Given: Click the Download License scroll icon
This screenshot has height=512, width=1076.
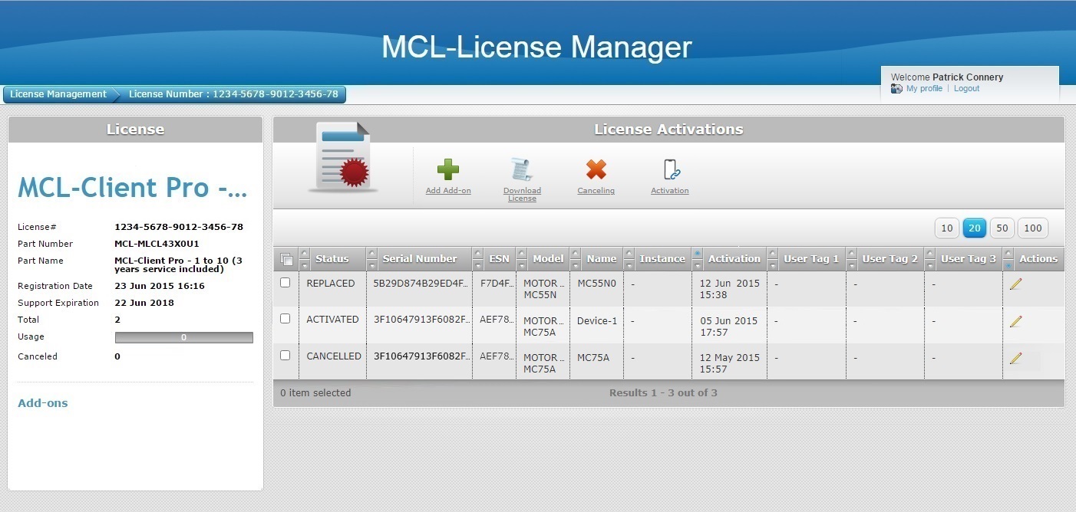Looking at the screenshot, I should click(x=522, y=170).
